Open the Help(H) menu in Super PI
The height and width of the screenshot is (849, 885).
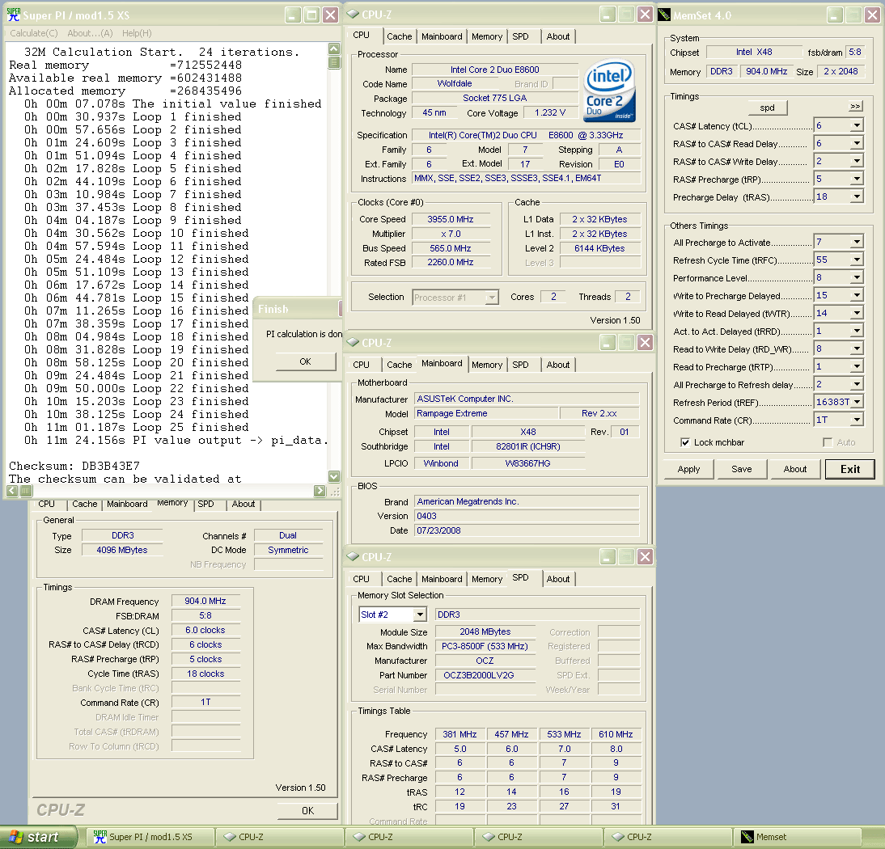point(138,33)
